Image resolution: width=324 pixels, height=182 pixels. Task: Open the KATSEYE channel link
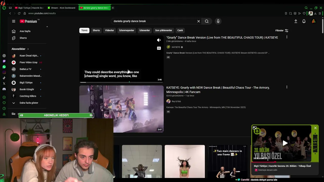click(x=176, y=47)
